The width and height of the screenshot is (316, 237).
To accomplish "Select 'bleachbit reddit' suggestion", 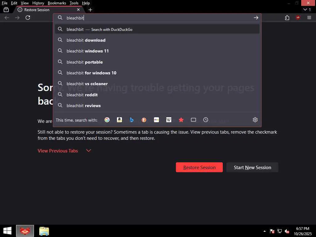I will point(157,95).
